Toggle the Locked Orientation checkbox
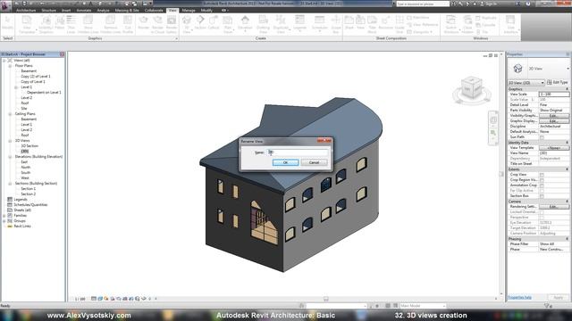The image size is (572, 321). tap(542, 212)
